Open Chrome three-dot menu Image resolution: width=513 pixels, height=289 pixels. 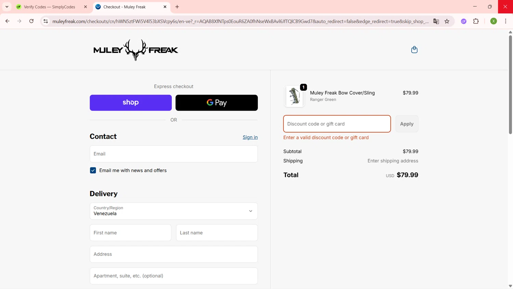[x=506, y=21]
